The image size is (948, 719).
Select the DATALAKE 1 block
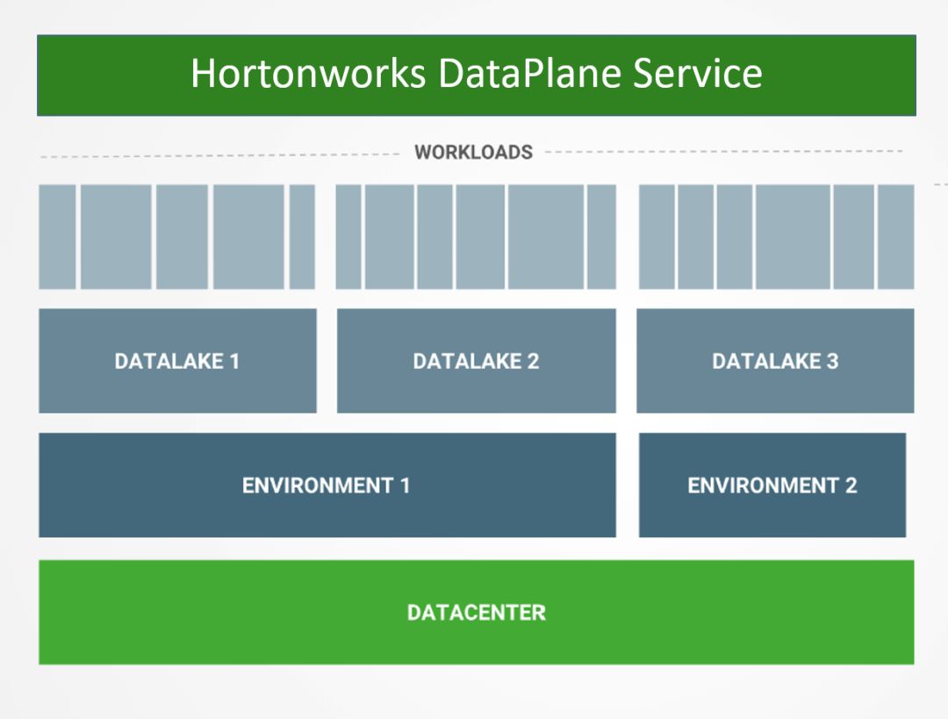pyautogui.click(x=177, y=361)
